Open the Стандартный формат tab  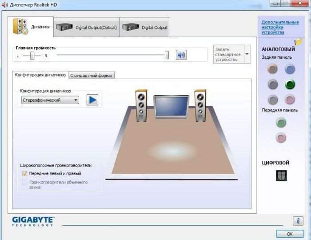92,76
